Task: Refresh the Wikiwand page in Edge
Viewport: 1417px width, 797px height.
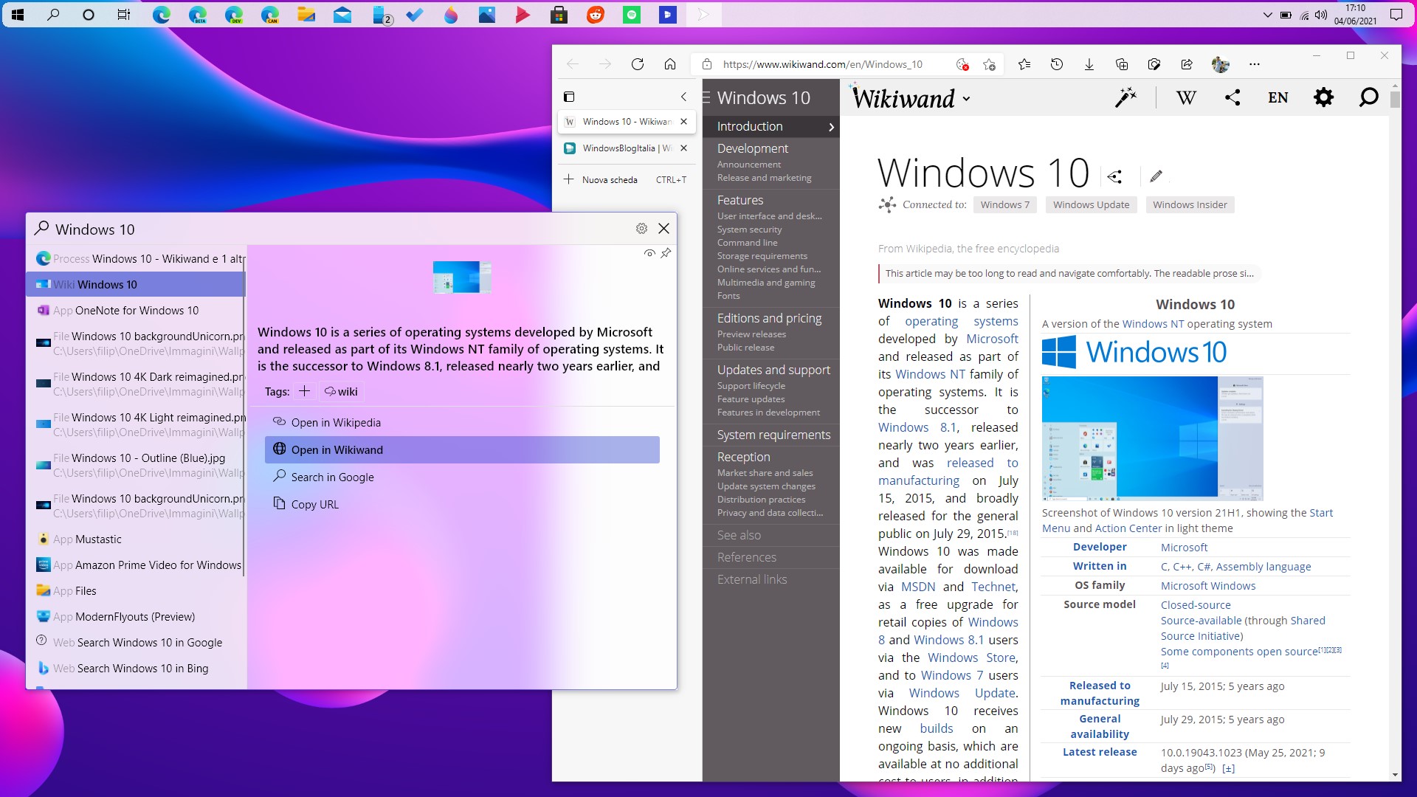Action: (x=638, y=64)
